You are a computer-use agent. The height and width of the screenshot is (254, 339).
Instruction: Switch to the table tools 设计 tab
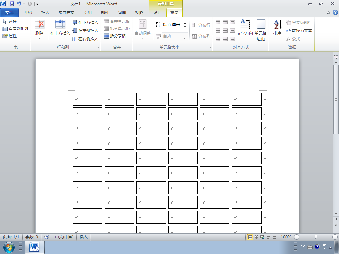(x=157, y=13)
